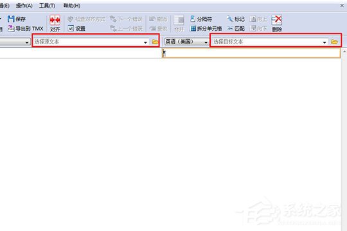
Task: Open the 操作(A) menu
Action: [24, 6]
